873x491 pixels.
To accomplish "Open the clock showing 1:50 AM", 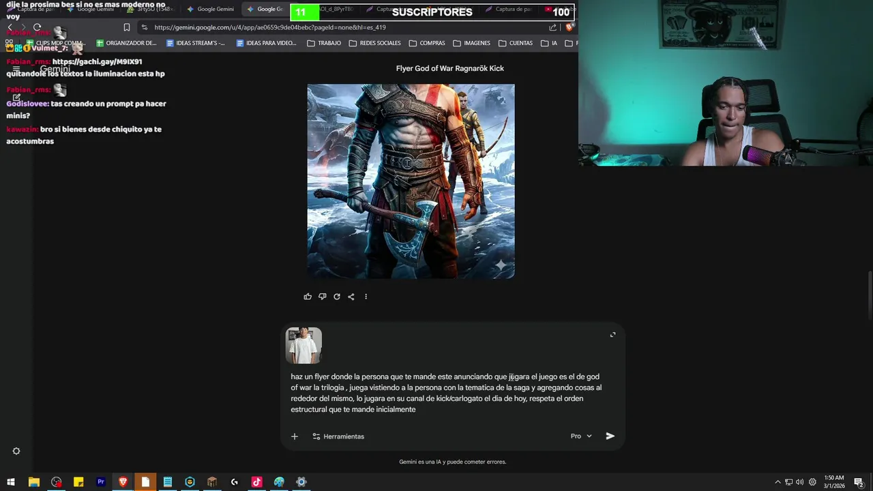I will (834, 482).
